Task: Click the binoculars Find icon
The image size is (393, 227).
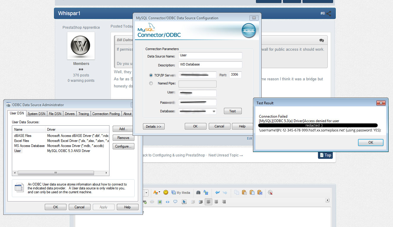Action: point(198,193)
